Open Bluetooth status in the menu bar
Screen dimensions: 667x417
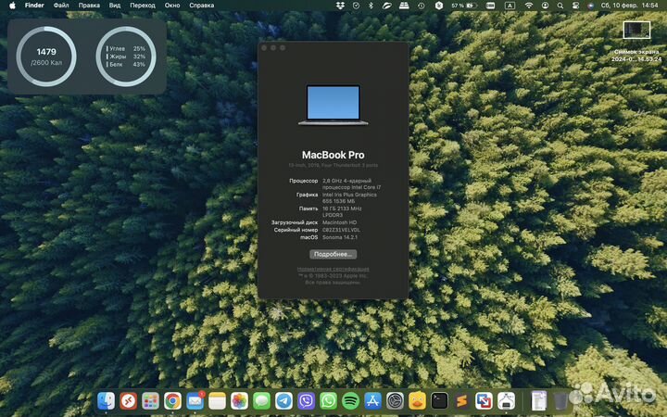371,6
